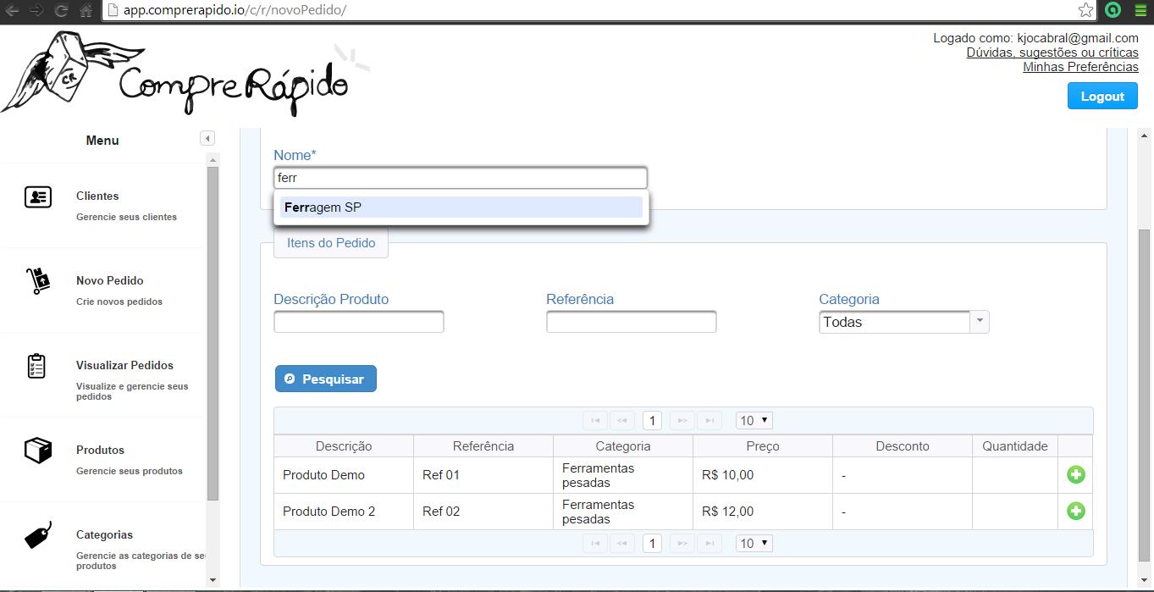1154x592 pixels.
Task: Click the Descrição Produto input field
Action: [x=359, y=322]
